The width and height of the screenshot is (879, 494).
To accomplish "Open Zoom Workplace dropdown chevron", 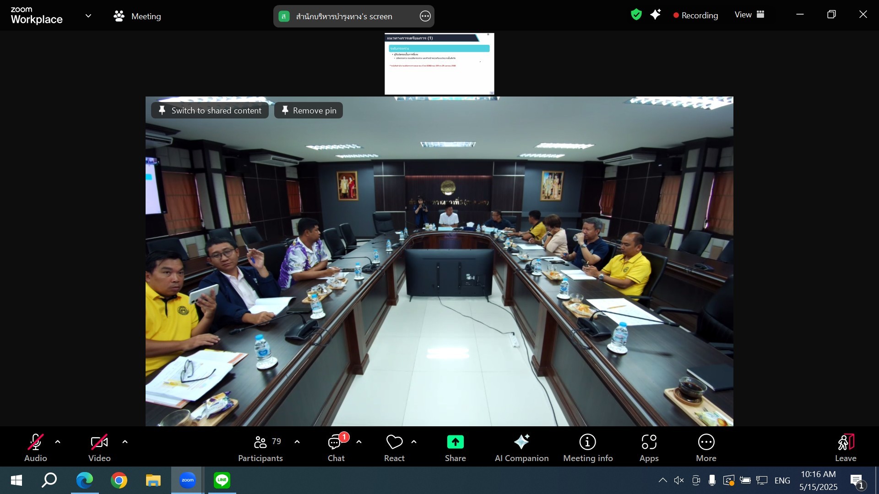I will click(88, 16).
